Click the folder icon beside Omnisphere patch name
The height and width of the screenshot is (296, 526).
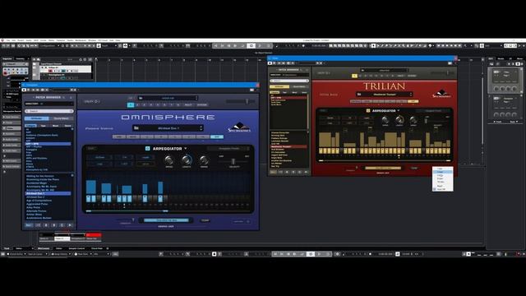(x=136, y=128)
